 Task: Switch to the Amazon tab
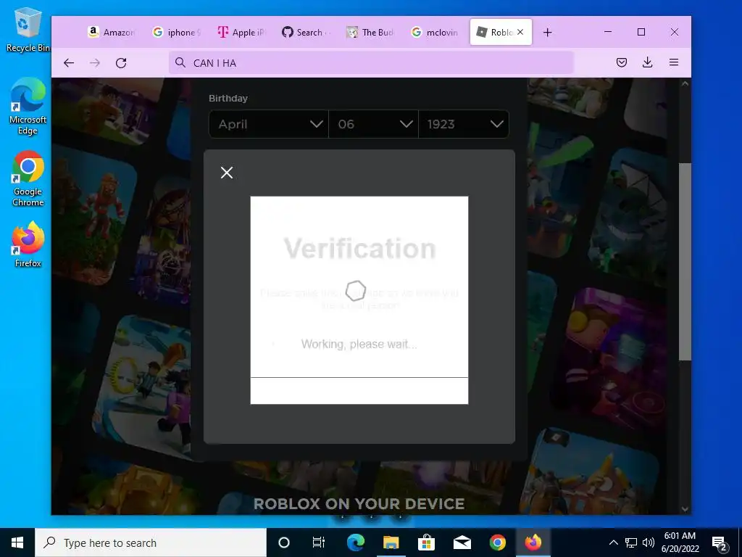[x=112, y=32]
